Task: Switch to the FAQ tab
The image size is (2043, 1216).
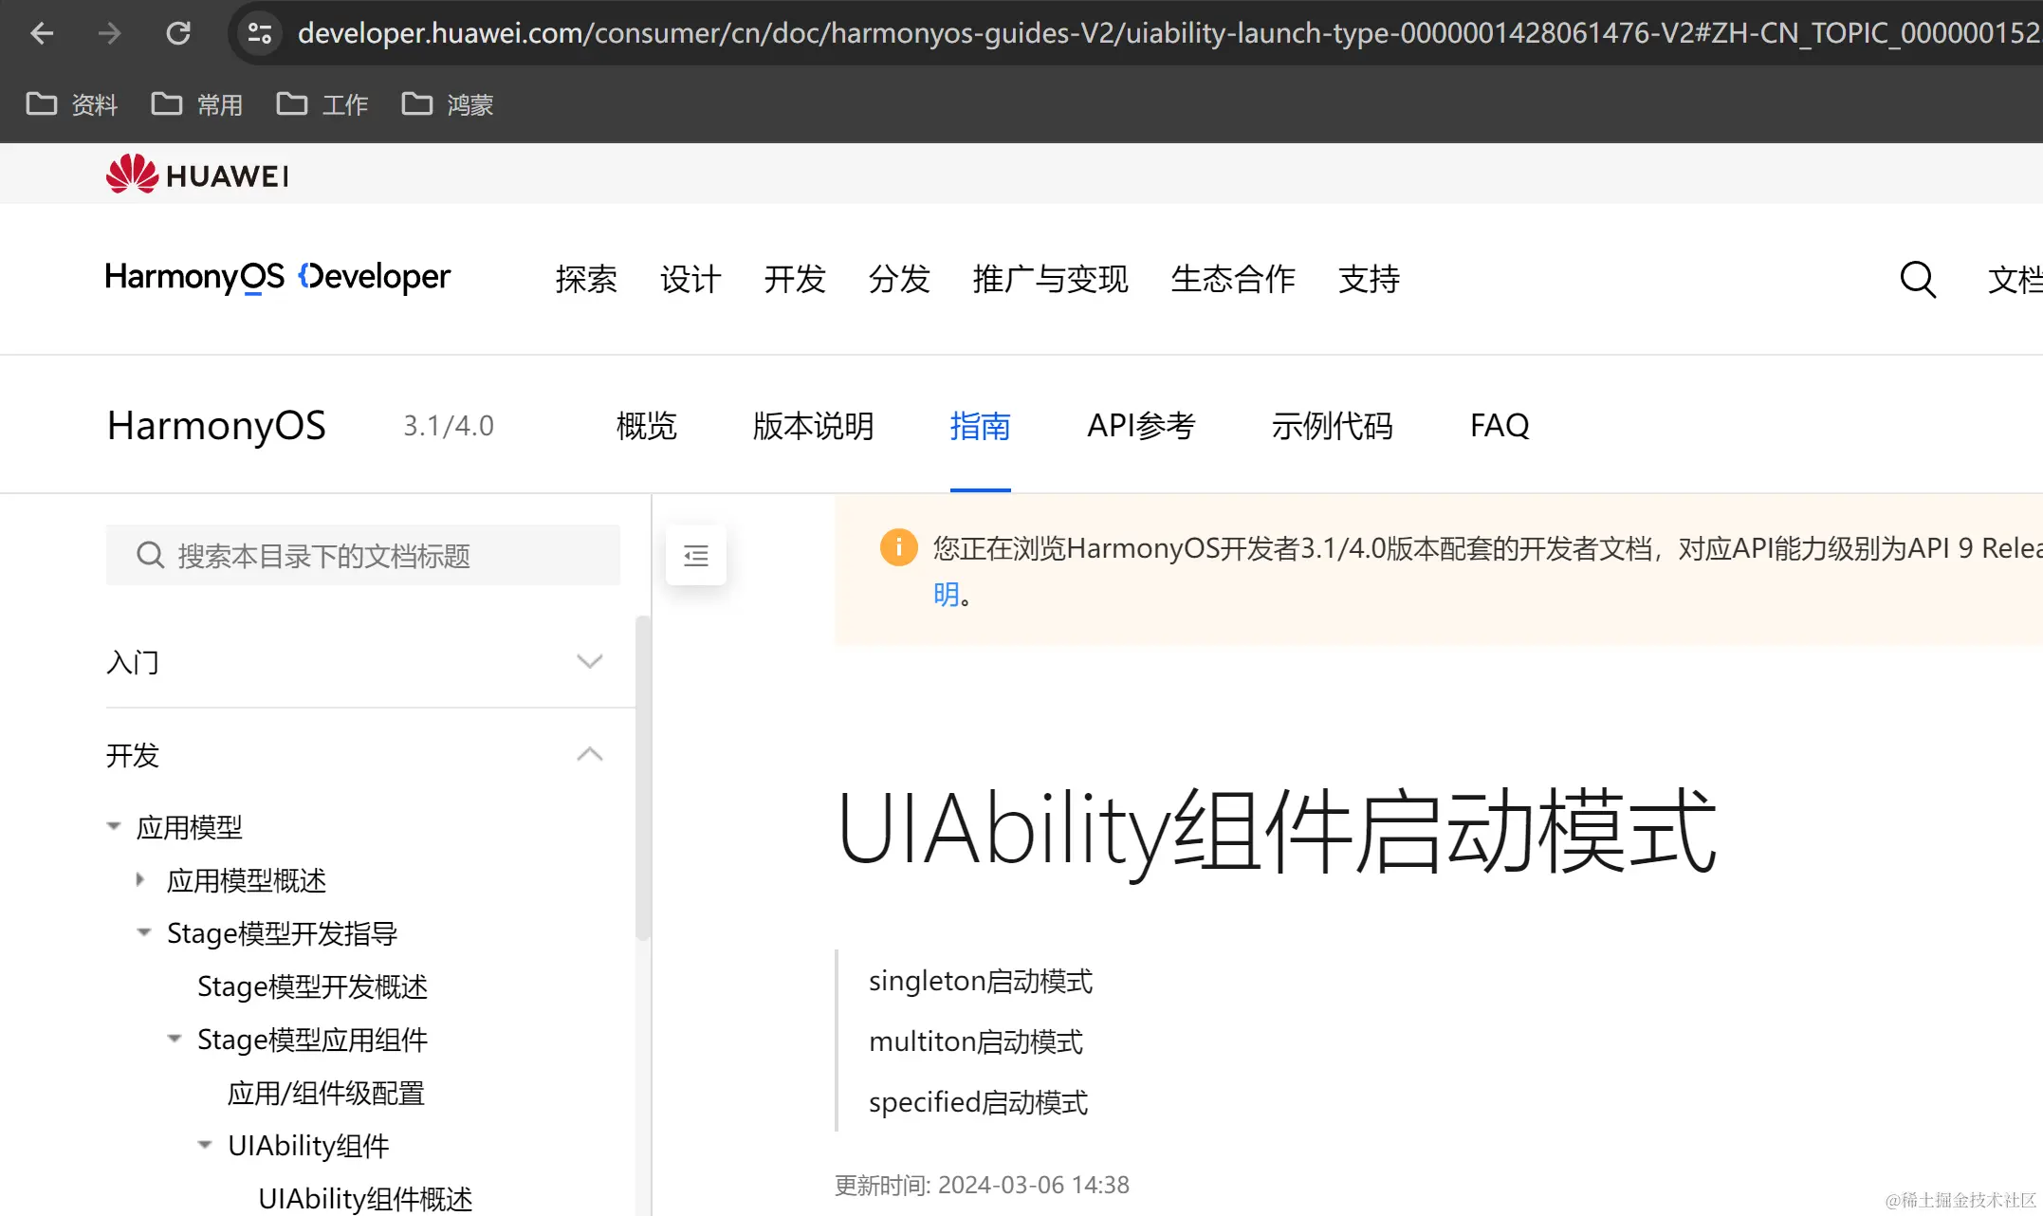Action: 1500,426
